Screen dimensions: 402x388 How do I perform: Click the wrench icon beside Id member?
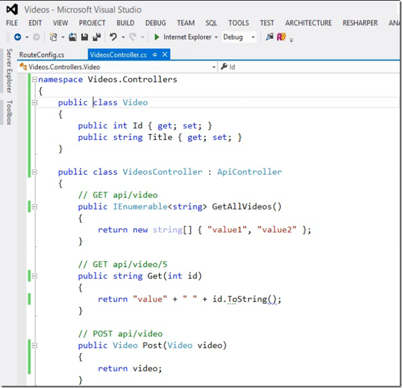point(224,66)
